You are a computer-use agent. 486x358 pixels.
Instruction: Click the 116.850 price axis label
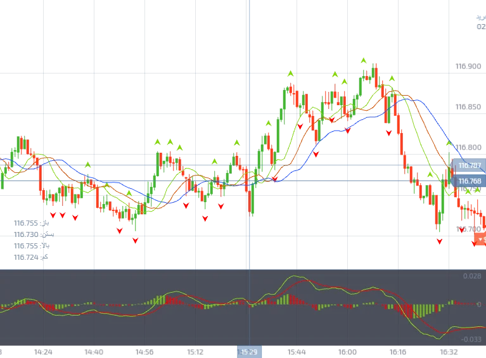tap(468, 107)
